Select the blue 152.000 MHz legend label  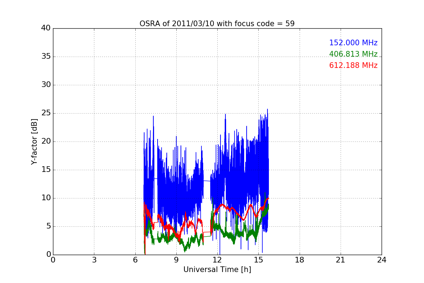pyautogui.click(x=353, y=43)
